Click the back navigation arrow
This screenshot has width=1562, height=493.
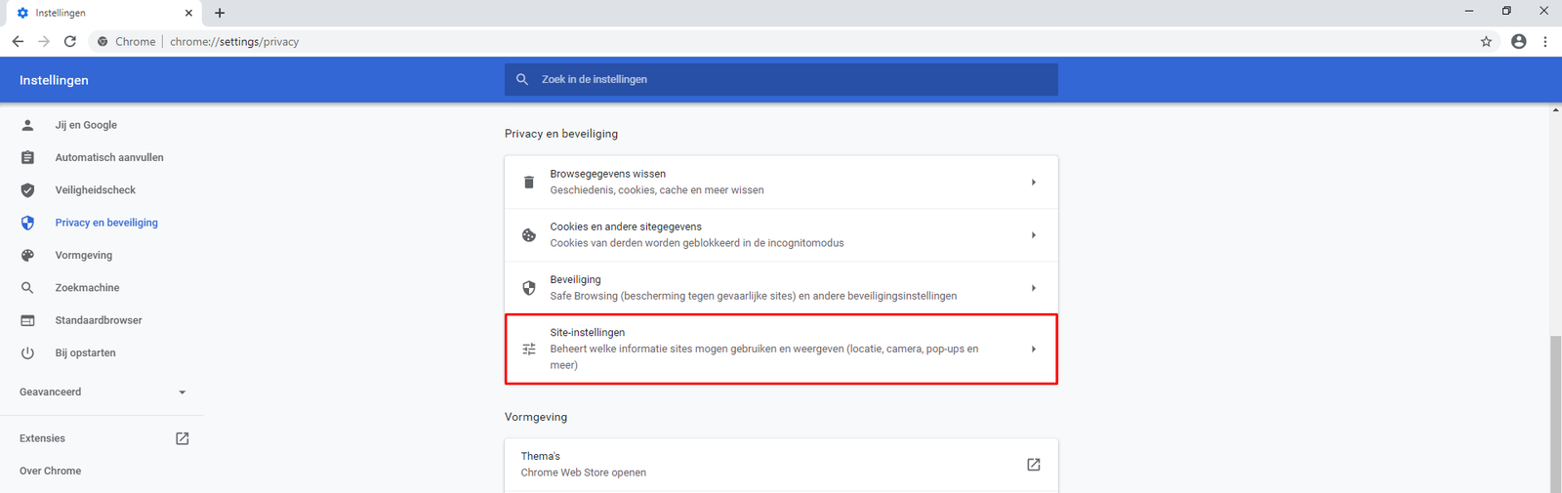[x=18, y=42]
